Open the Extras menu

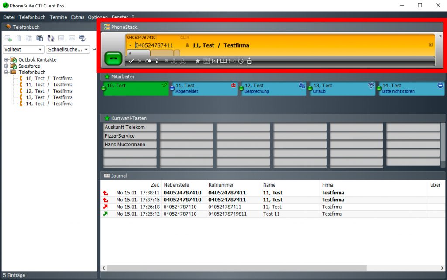[x=77, y=17]
